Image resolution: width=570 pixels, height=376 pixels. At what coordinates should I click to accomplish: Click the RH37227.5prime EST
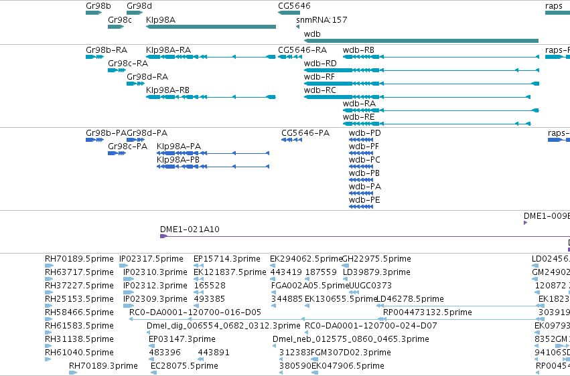(x=49, y=293)
